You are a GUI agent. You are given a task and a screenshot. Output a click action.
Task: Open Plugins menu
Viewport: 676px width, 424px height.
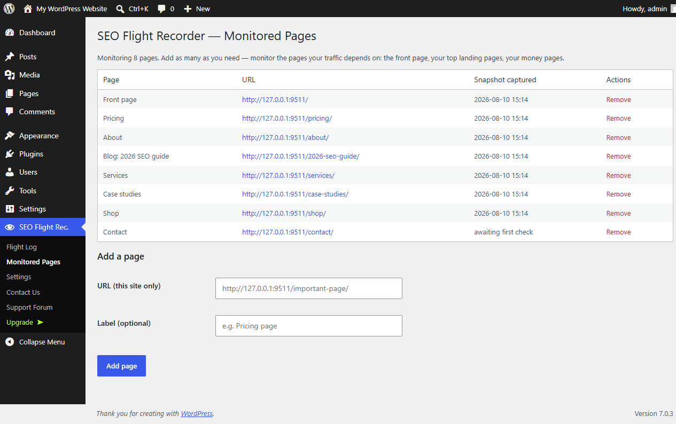coord(43,154)
